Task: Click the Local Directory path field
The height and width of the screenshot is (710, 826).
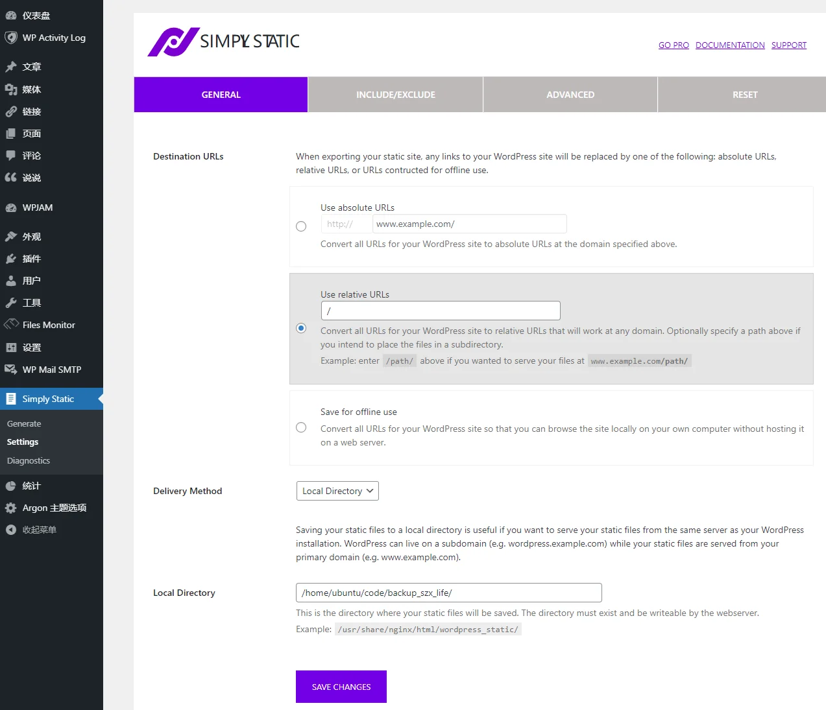Action: pyautogui.click(x=448, y=593)
